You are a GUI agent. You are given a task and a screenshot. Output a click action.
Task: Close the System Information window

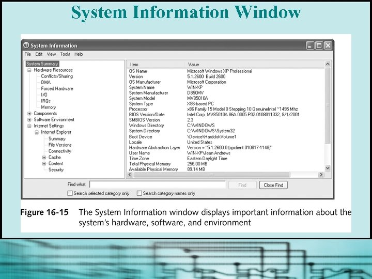pos(328,45)
